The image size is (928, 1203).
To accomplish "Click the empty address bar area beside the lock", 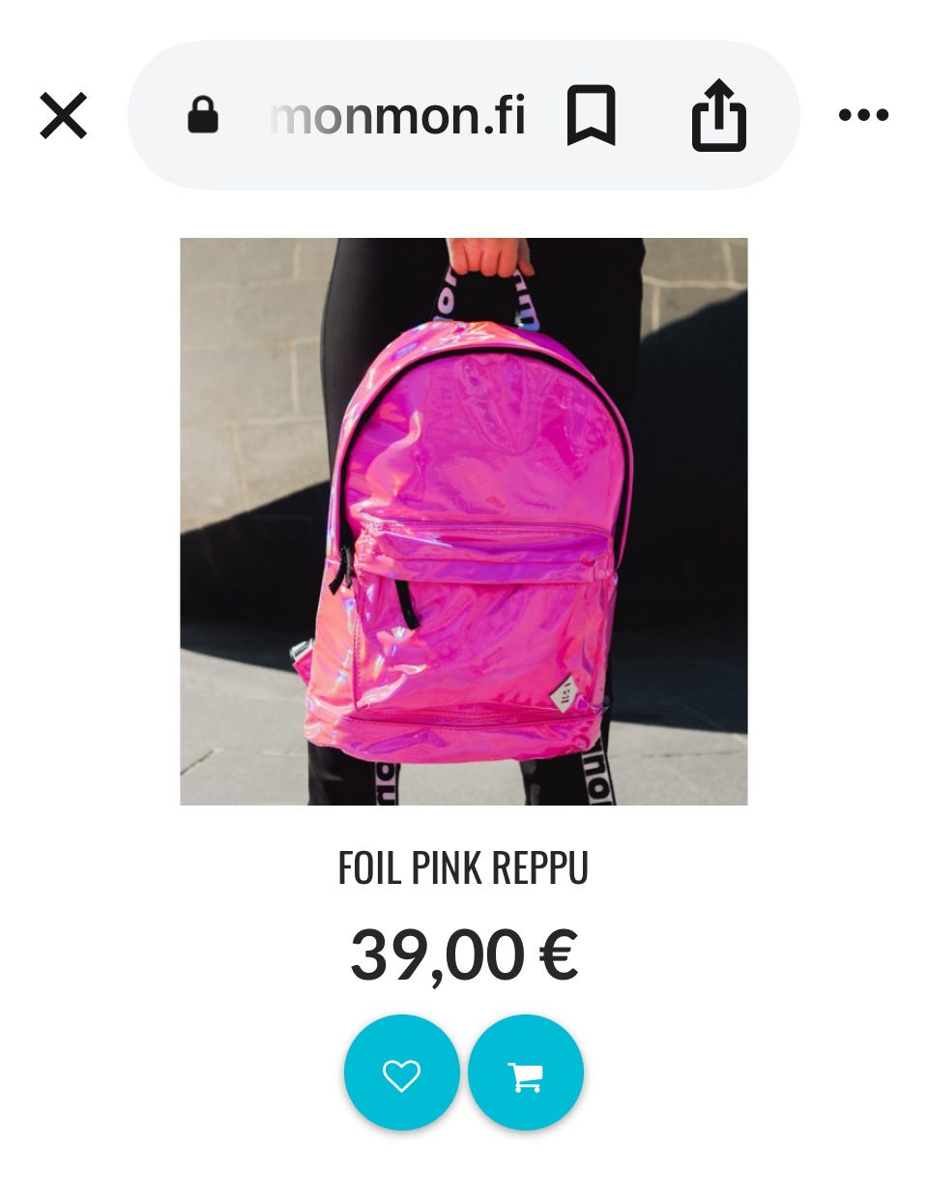I will pyautogui.click(x=244, y=116).
